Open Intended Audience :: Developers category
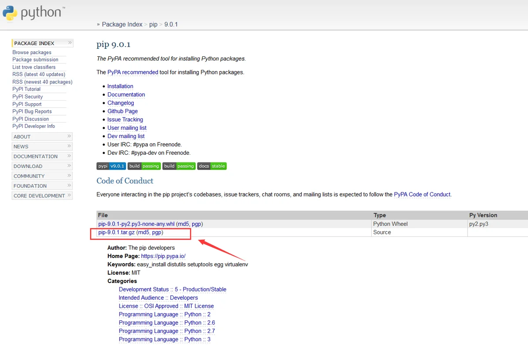Image resolution: width=528 pixels, height=345 pixels. 158,298
